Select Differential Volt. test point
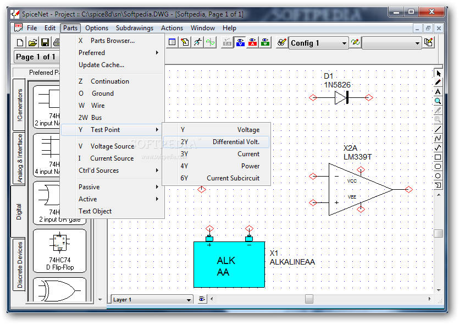459x324 pixels. point(217,142)
